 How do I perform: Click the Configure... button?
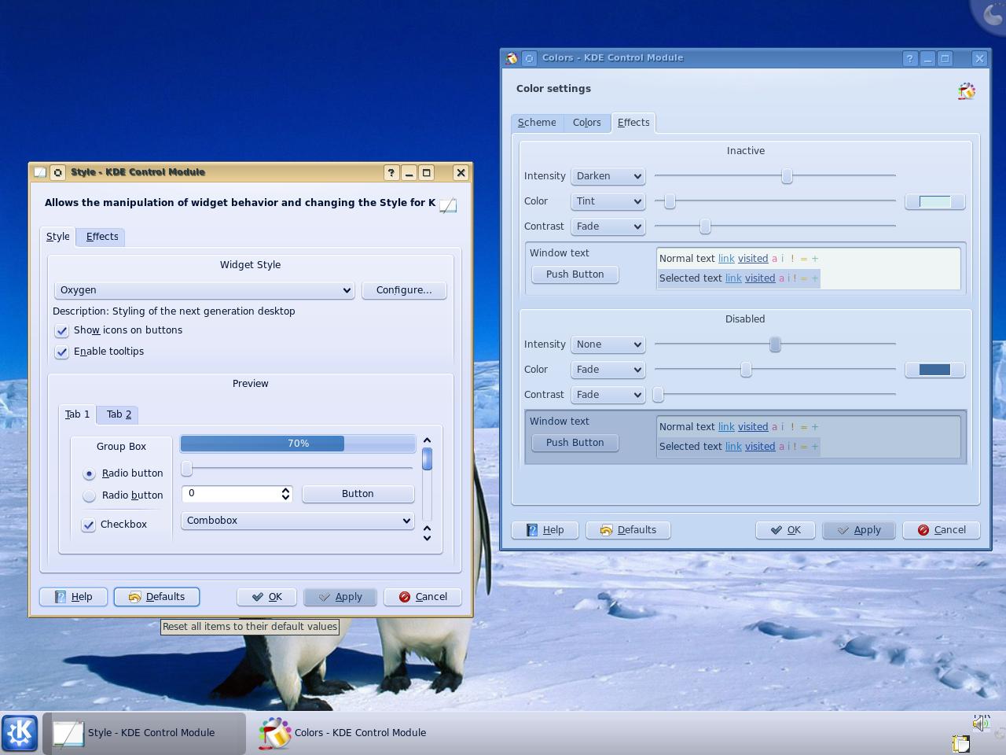click(404, 290)
